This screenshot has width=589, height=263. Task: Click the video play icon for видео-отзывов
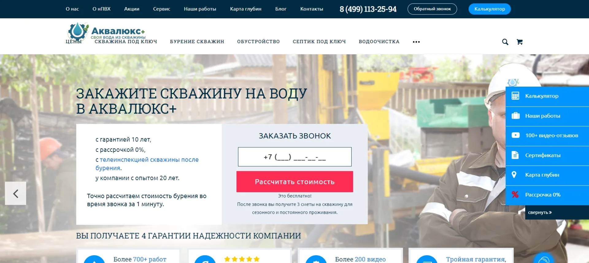[515, 135]
